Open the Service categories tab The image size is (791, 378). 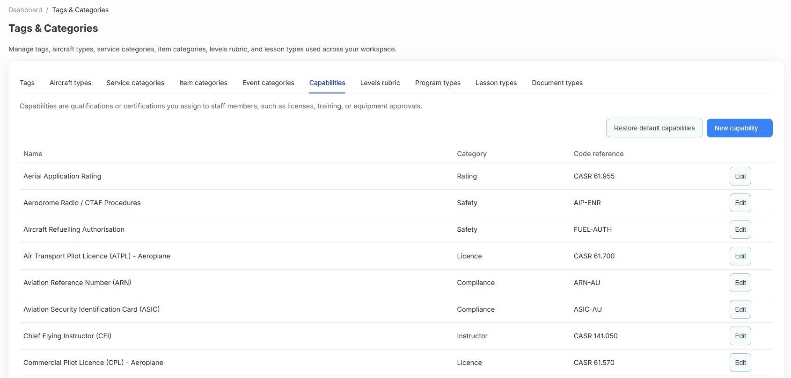click(x=135, y=83)
